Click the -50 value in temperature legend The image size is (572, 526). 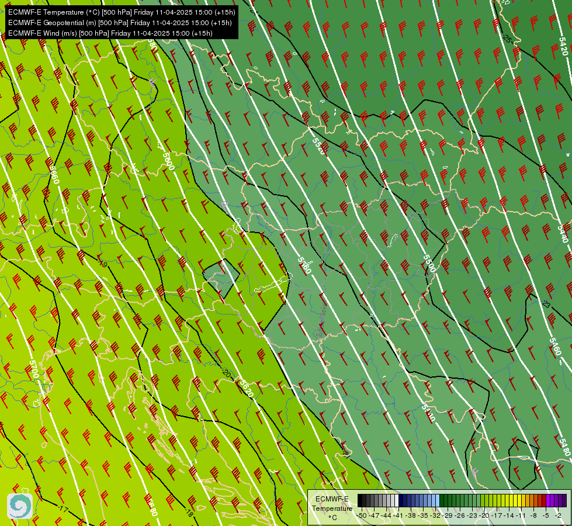click(x=362, y=515)
